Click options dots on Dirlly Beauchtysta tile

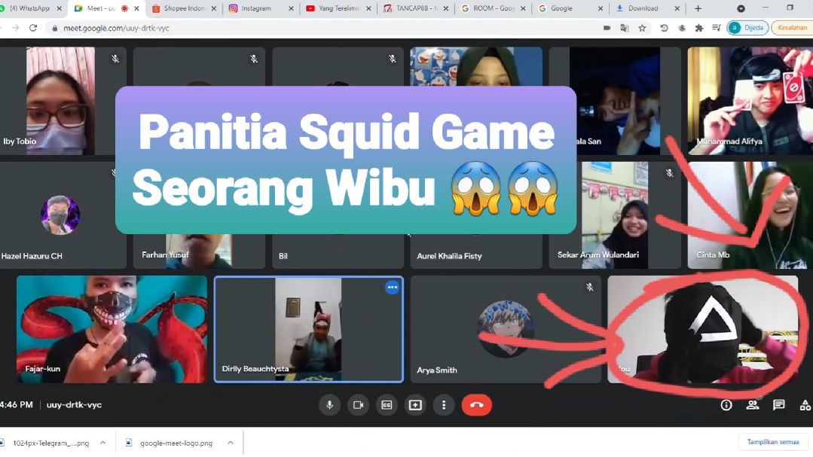(392, 287)
